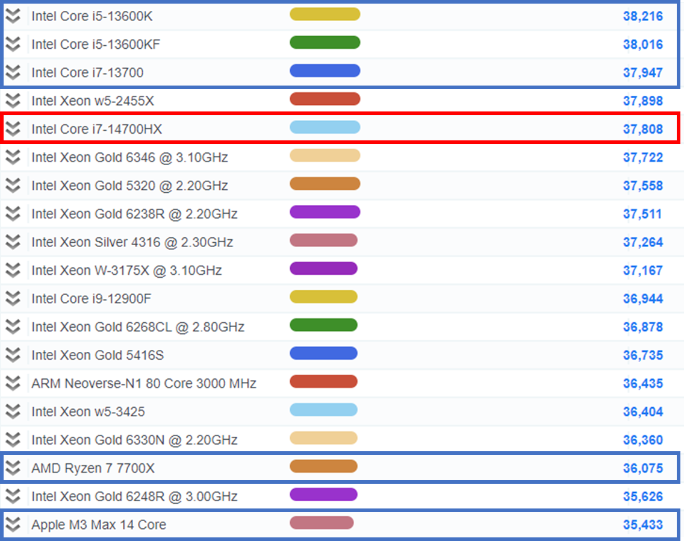
Task: Expand the Xeon Gold 6248R row chevron
Action: tap(13, 496)
